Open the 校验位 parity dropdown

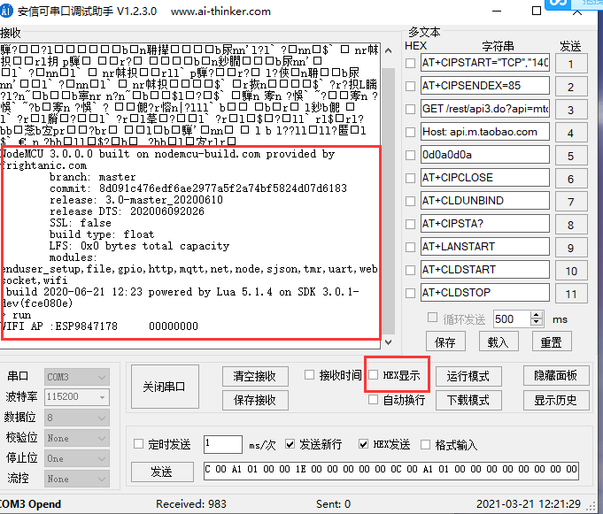tap(77, 438)
